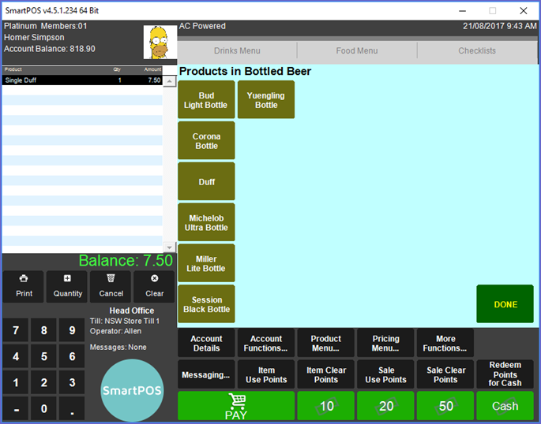The image size is (541, 424).
Task: Add Miller Lite Bottle product
Action: coord(206,263)
